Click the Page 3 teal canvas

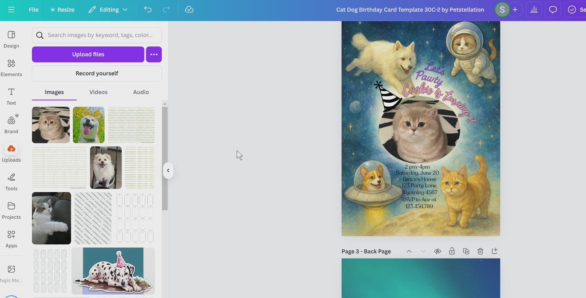[421, 278]
